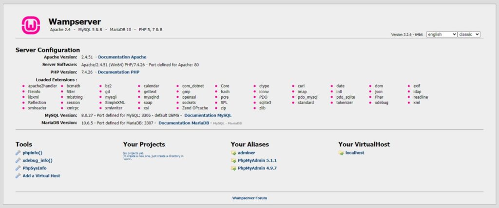Click the apache2handler extension entry
Viewport: 499px width, 208px height.
[x=43, y=86]
